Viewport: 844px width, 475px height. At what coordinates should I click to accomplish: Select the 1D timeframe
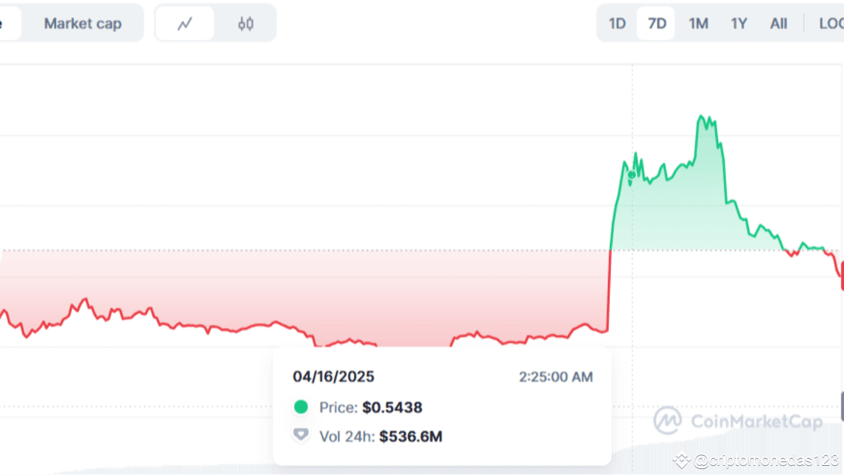tap(617, 23)
